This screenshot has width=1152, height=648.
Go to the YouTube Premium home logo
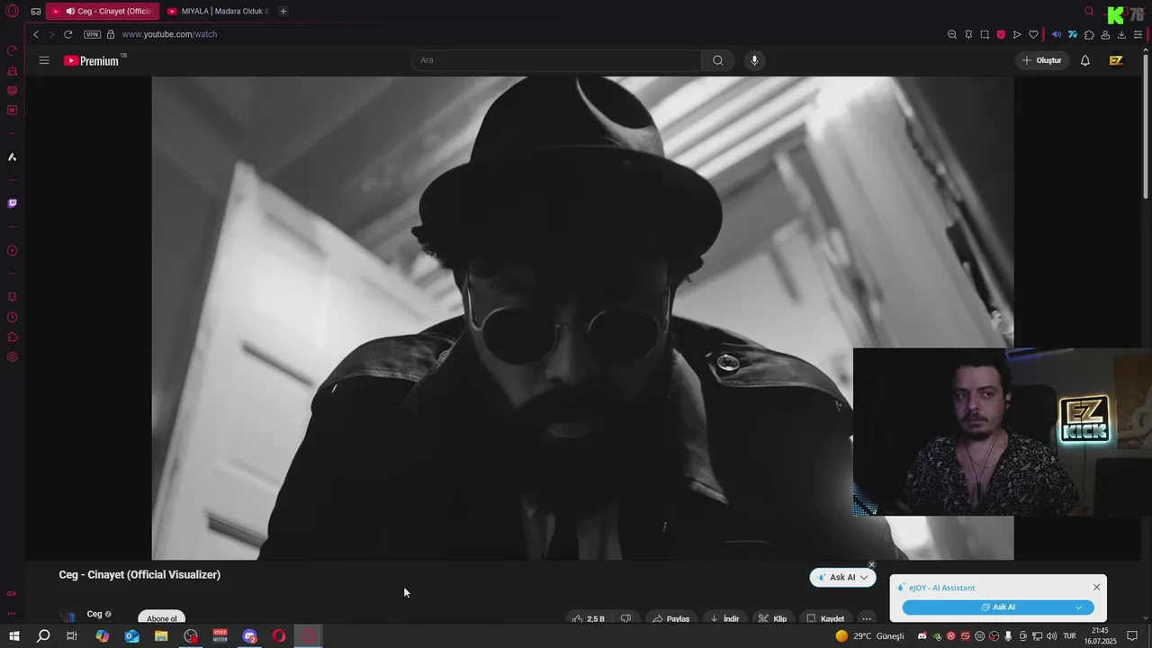pyautogui.click(x=91, y=60)
